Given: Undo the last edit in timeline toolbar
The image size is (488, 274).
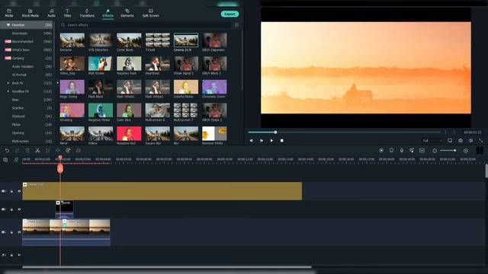Looking at the screenshot, I should click(7, 151).
